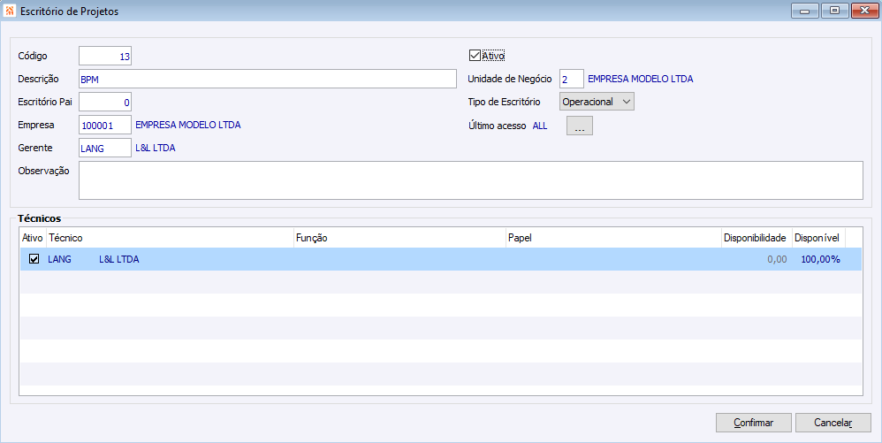Click EMPRESA MODELO LTDA beside Unidade de Negócio
The image size is (882, 443).
point(640,79)
